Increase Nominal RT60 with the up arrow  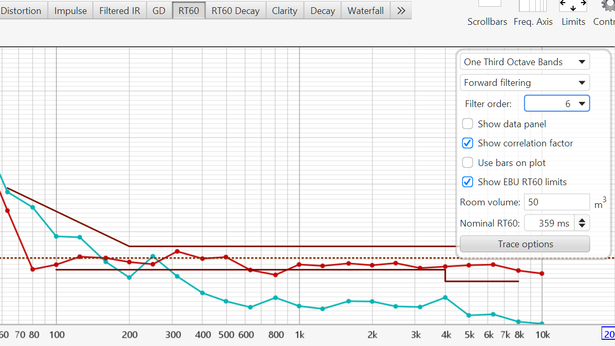point(582,220)
